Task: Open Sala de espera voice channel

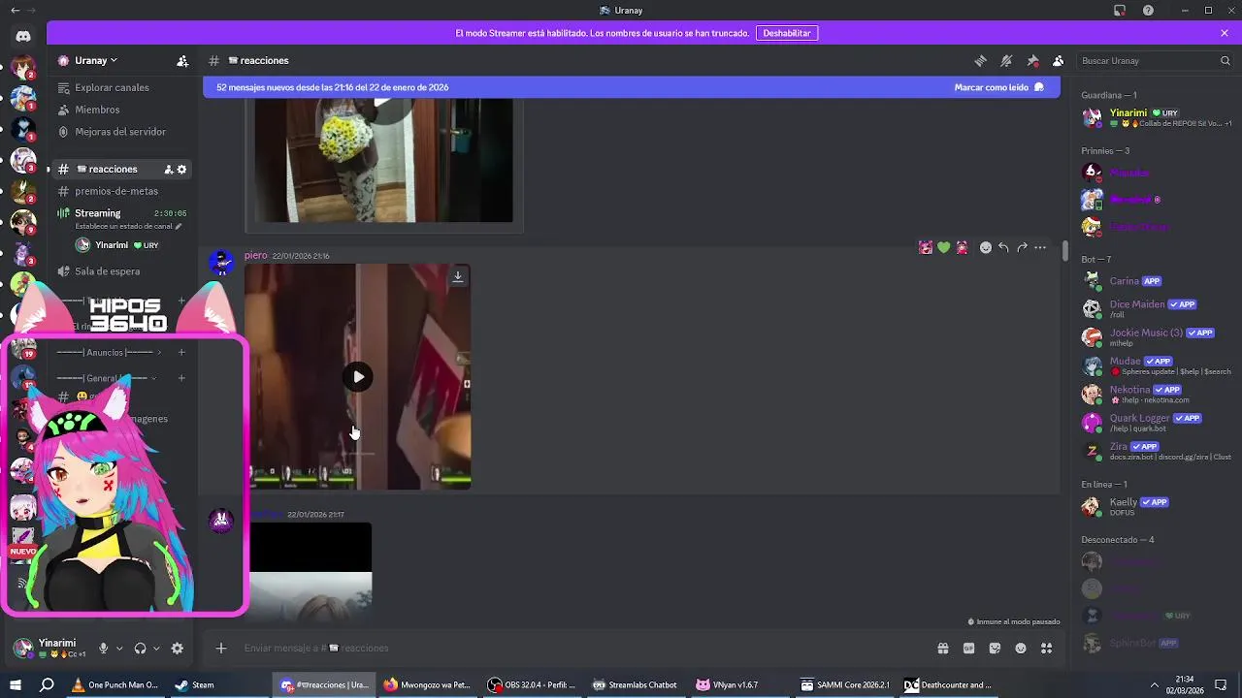Action: coord(107,271)
